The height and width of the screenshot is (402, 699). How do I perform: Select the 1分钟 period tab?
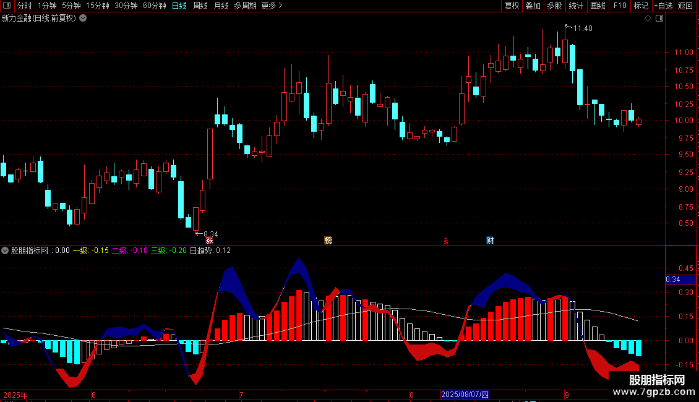[47, 6]
